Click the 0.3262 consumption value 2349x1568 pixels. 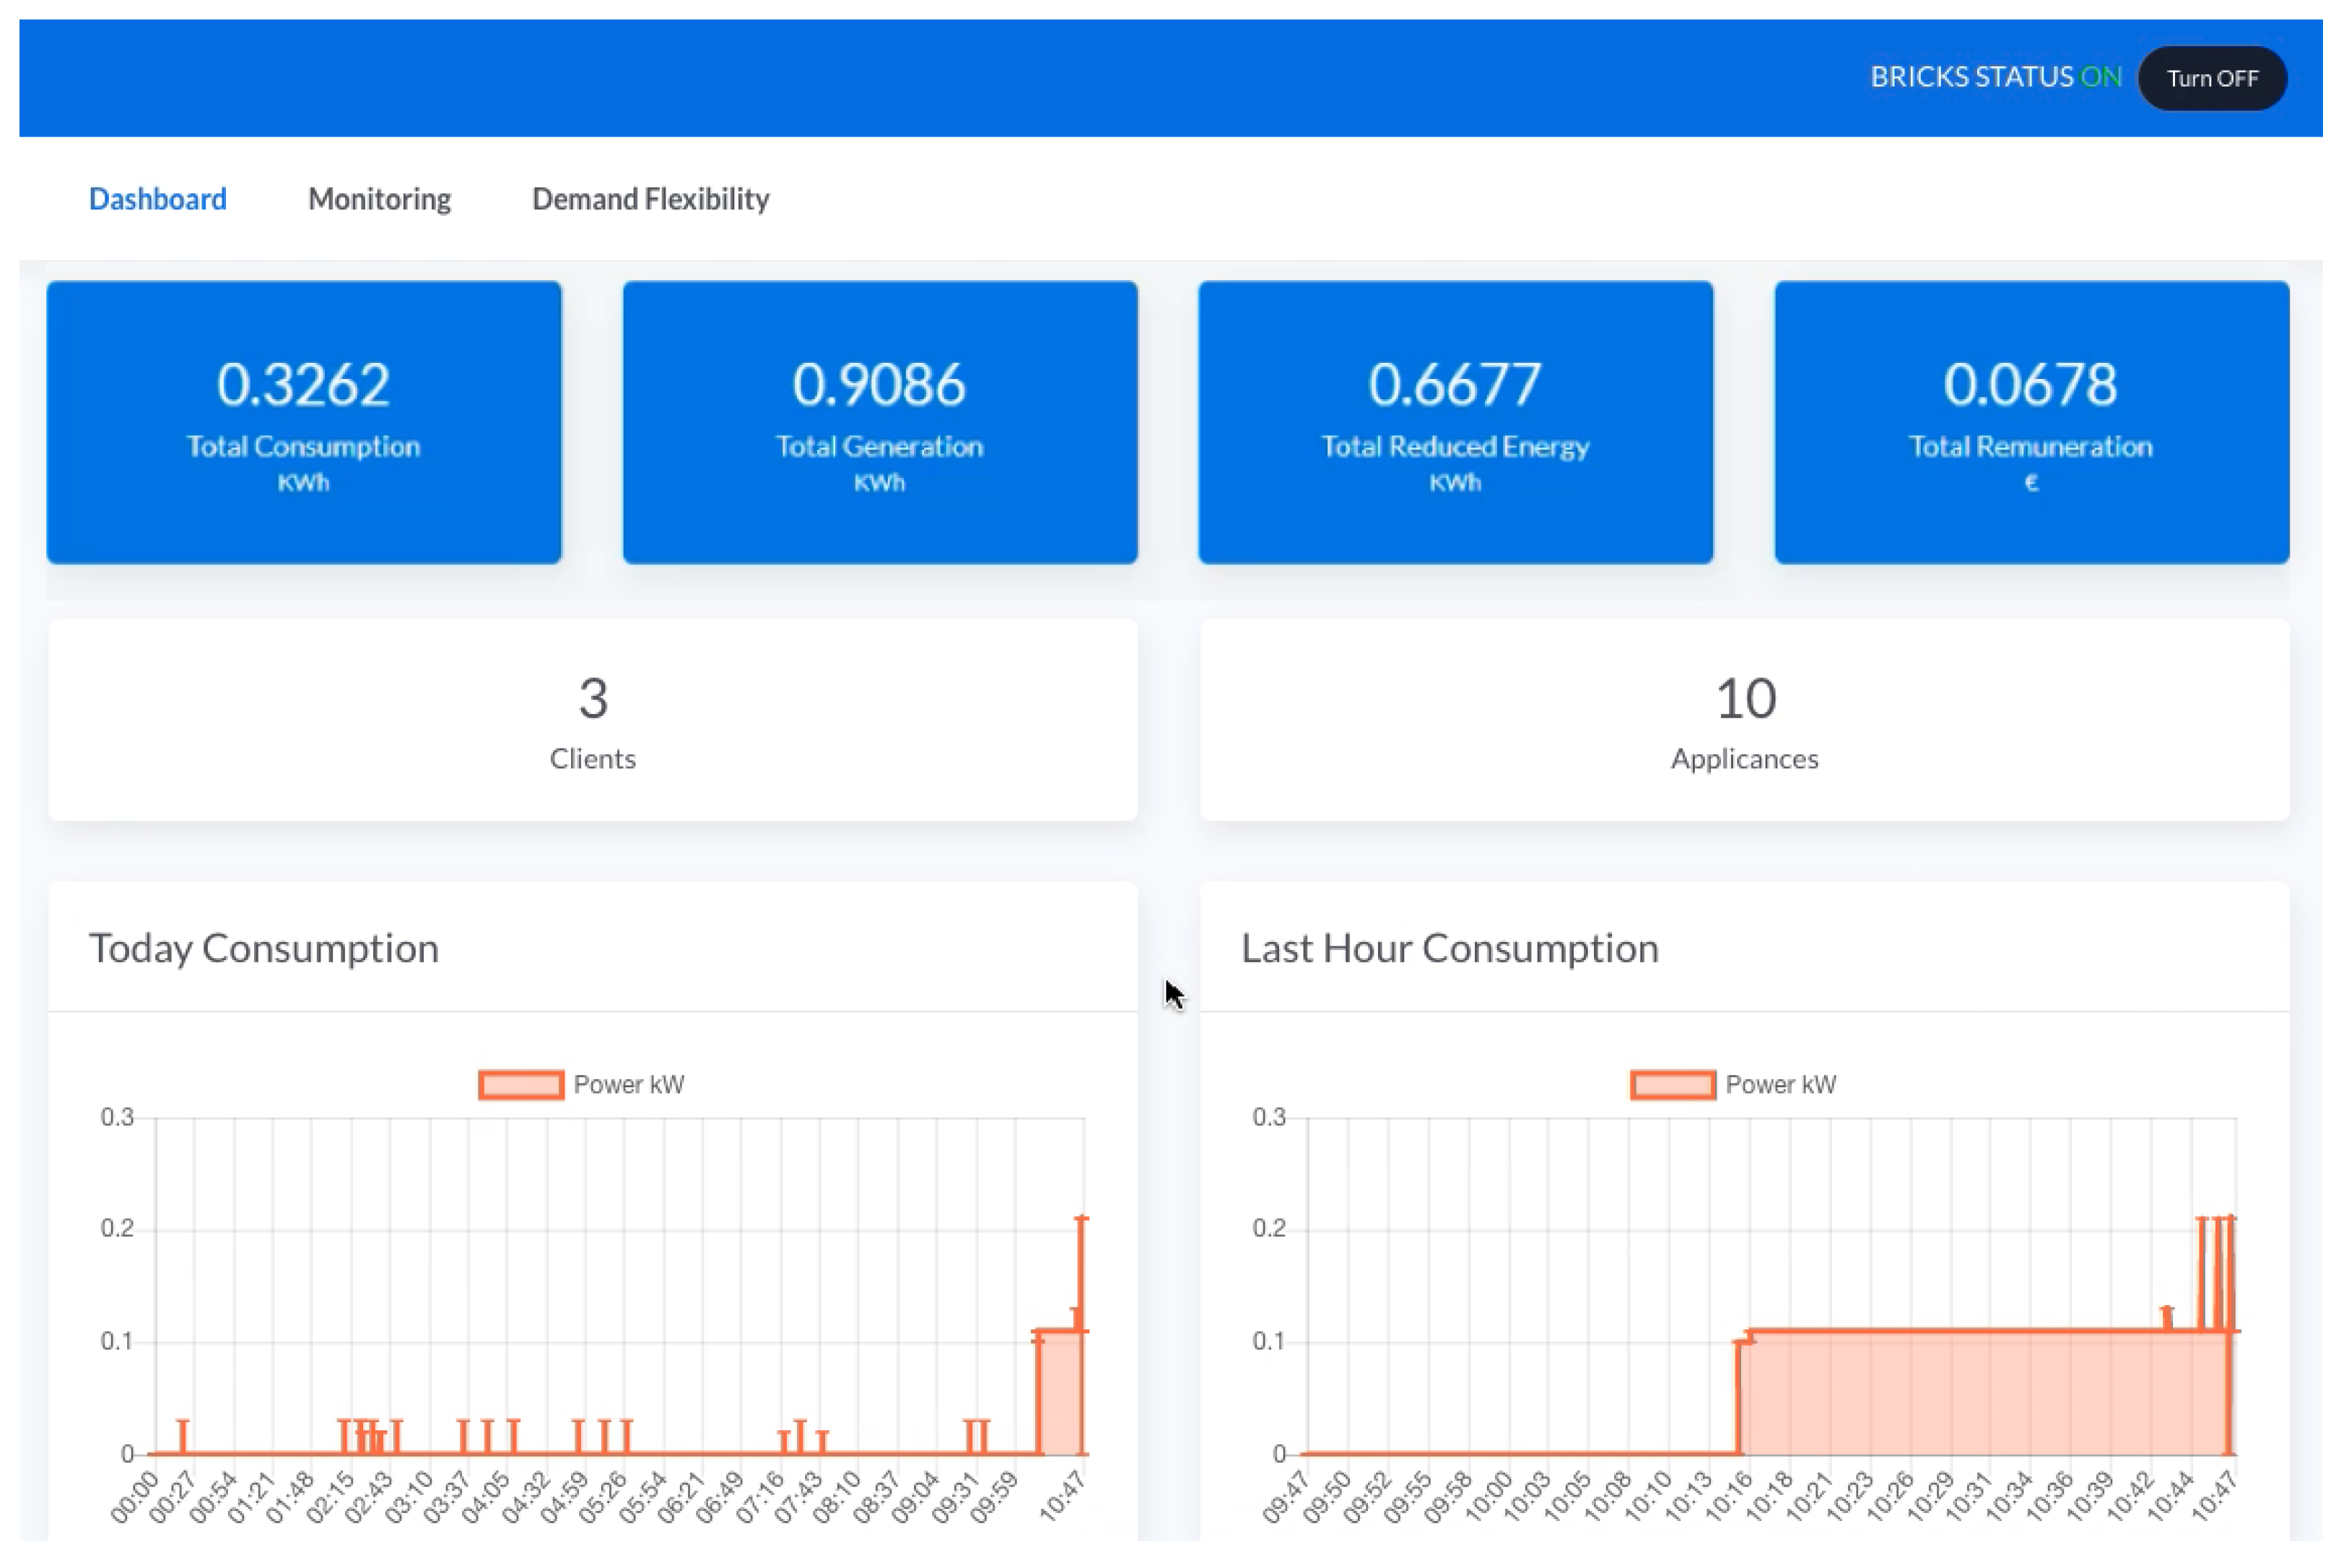click(x=303, y=384)
